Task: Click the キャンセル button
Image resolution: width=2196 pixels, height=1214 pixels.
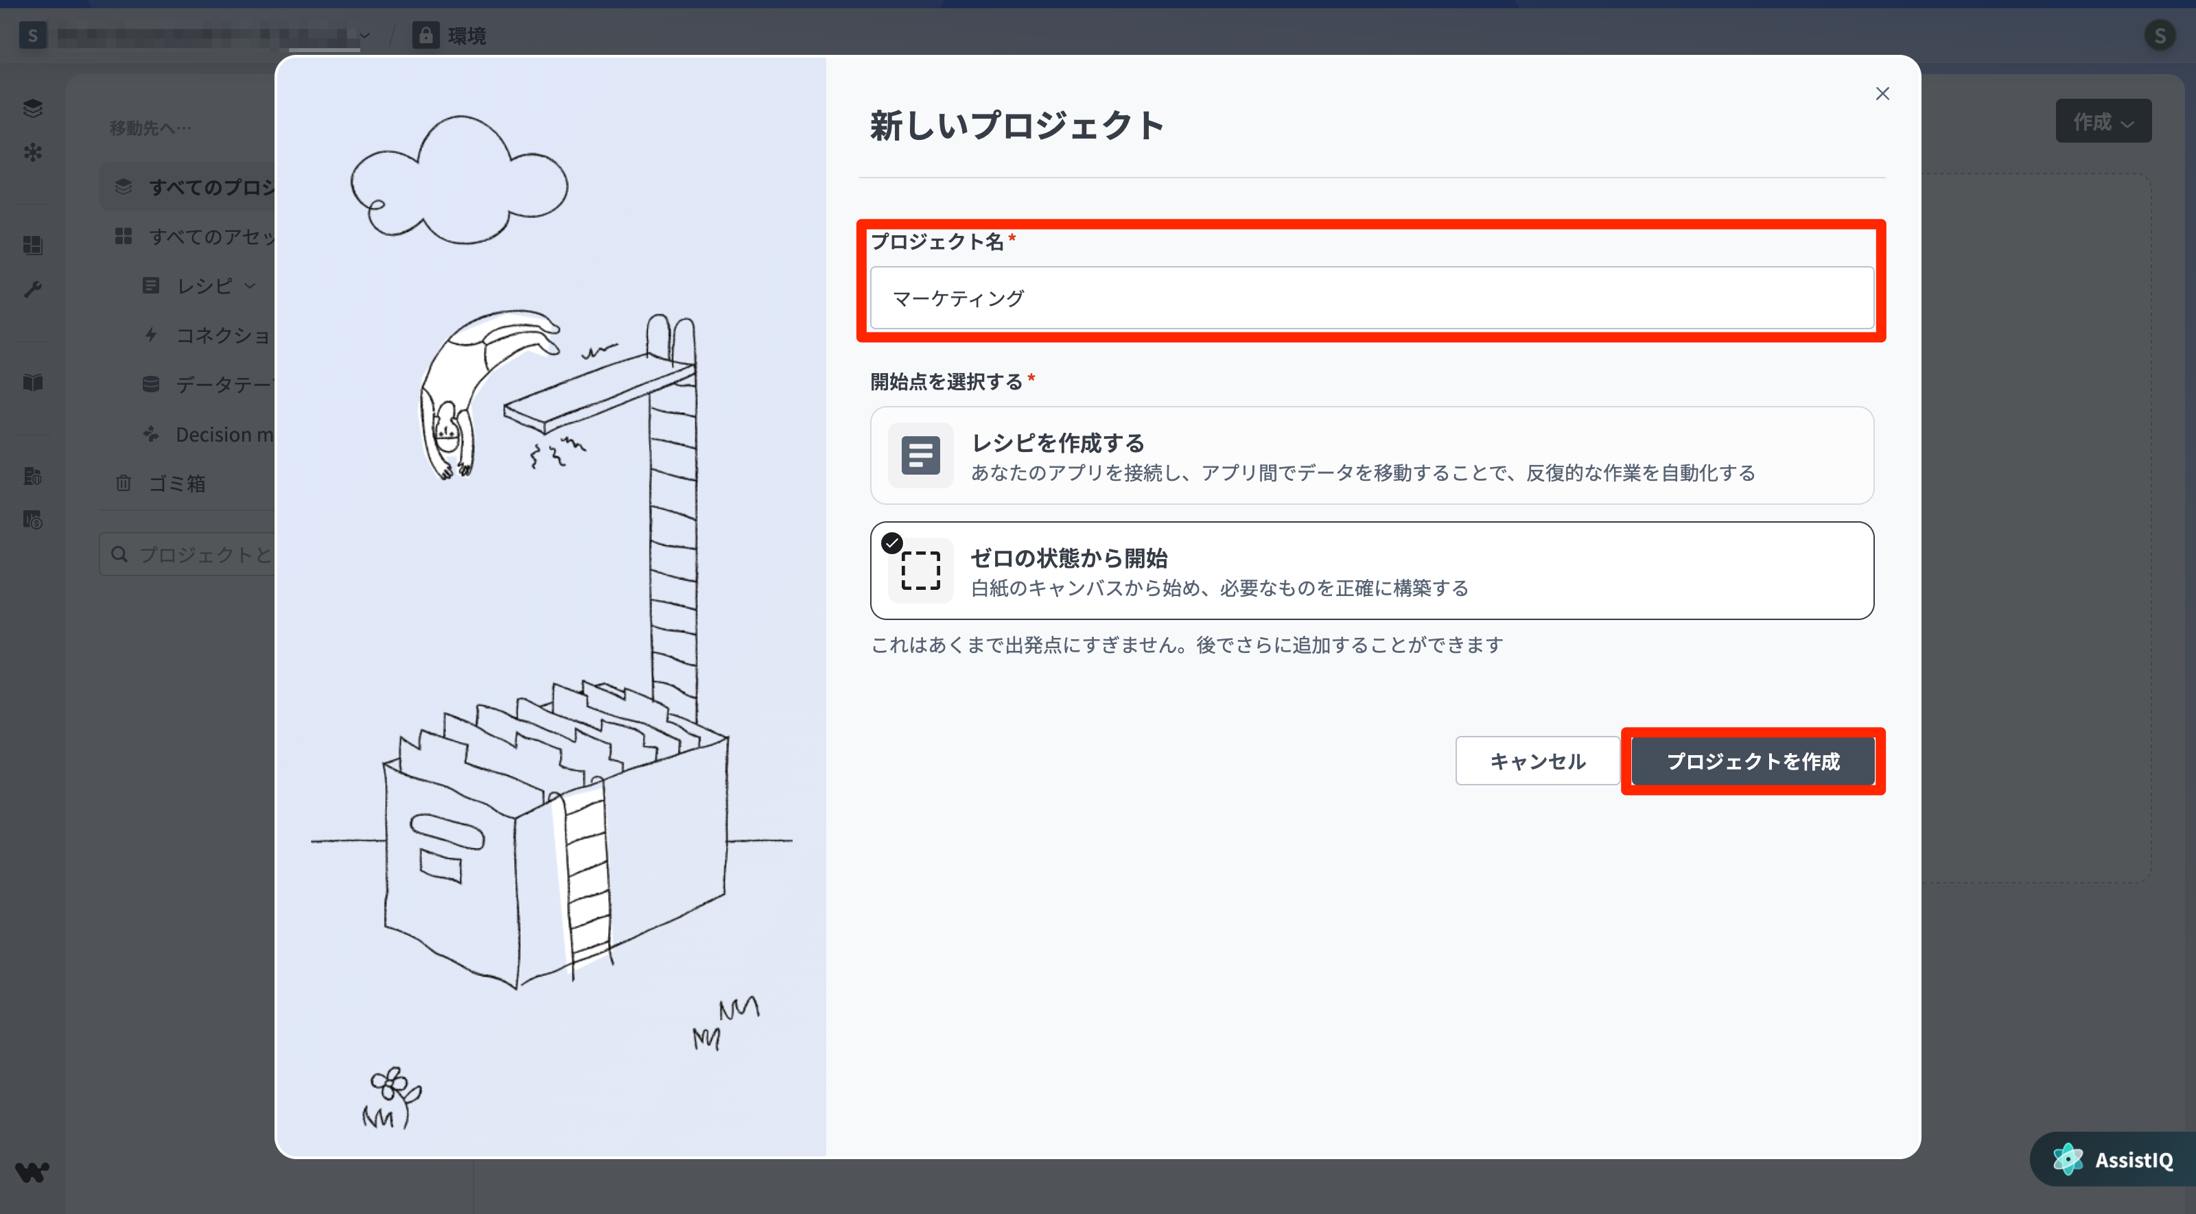Action: 1538,761
